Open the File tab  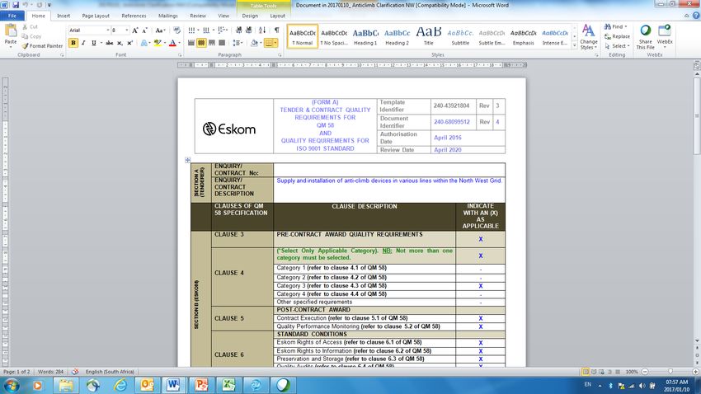pyautogui.click(x=12, y=16)
